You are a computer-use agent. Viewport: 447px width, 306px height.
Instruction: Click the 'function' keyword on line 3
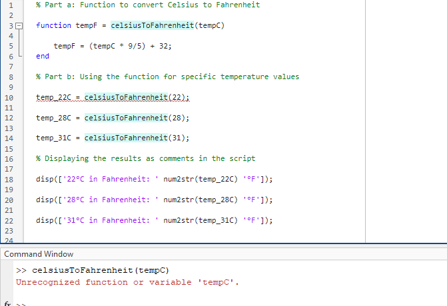[x=53, y=25]
